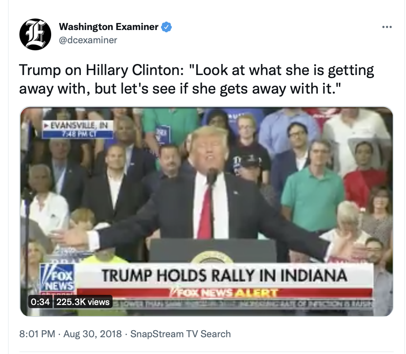Click the Aug 30, 2018 date
Image resolution: width=406 pixels, height=354 pixels.
[92, 334]
